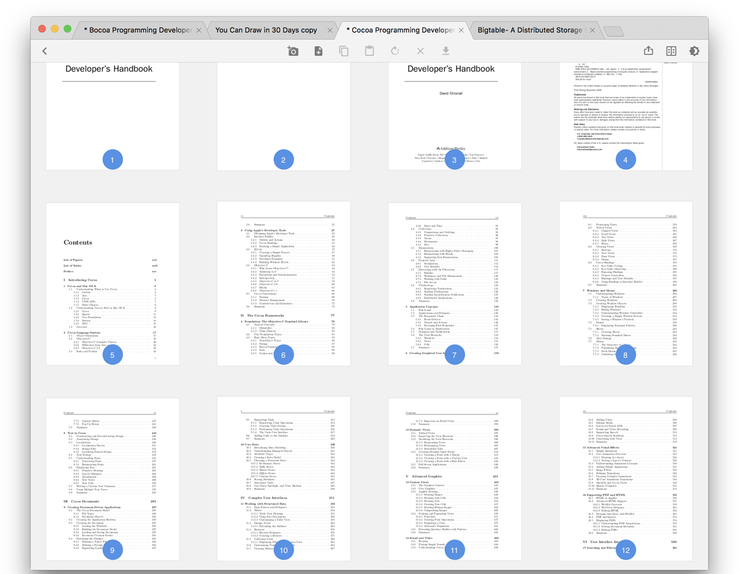Delete the selected page with the X icon
Image resolution: width=739 pixels, height=574 pixels.
click(420, 51)
